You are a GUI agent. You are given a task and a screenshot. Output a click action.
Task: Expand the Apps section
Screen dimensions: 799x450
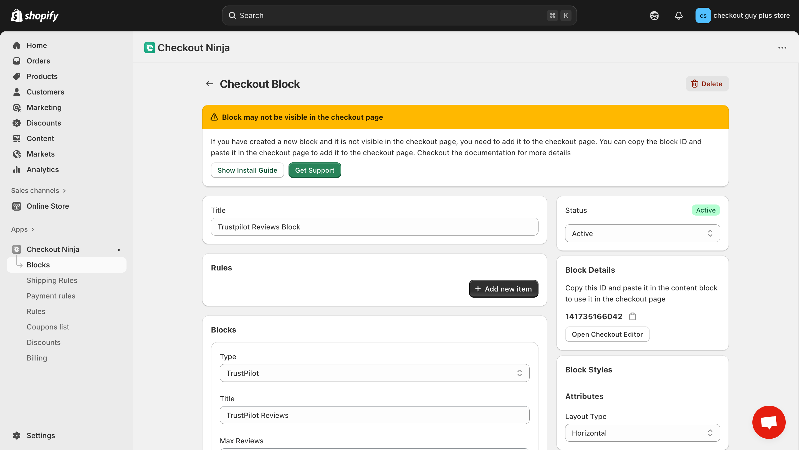click(22, 229)
